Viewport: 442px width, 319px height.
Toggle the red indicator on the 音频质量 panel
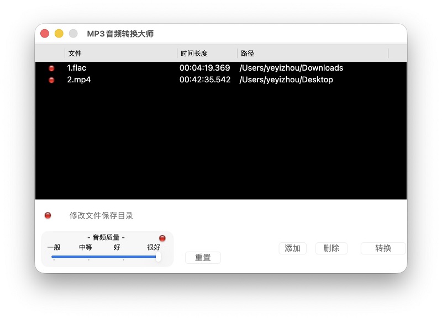click(x=162, y=237)
